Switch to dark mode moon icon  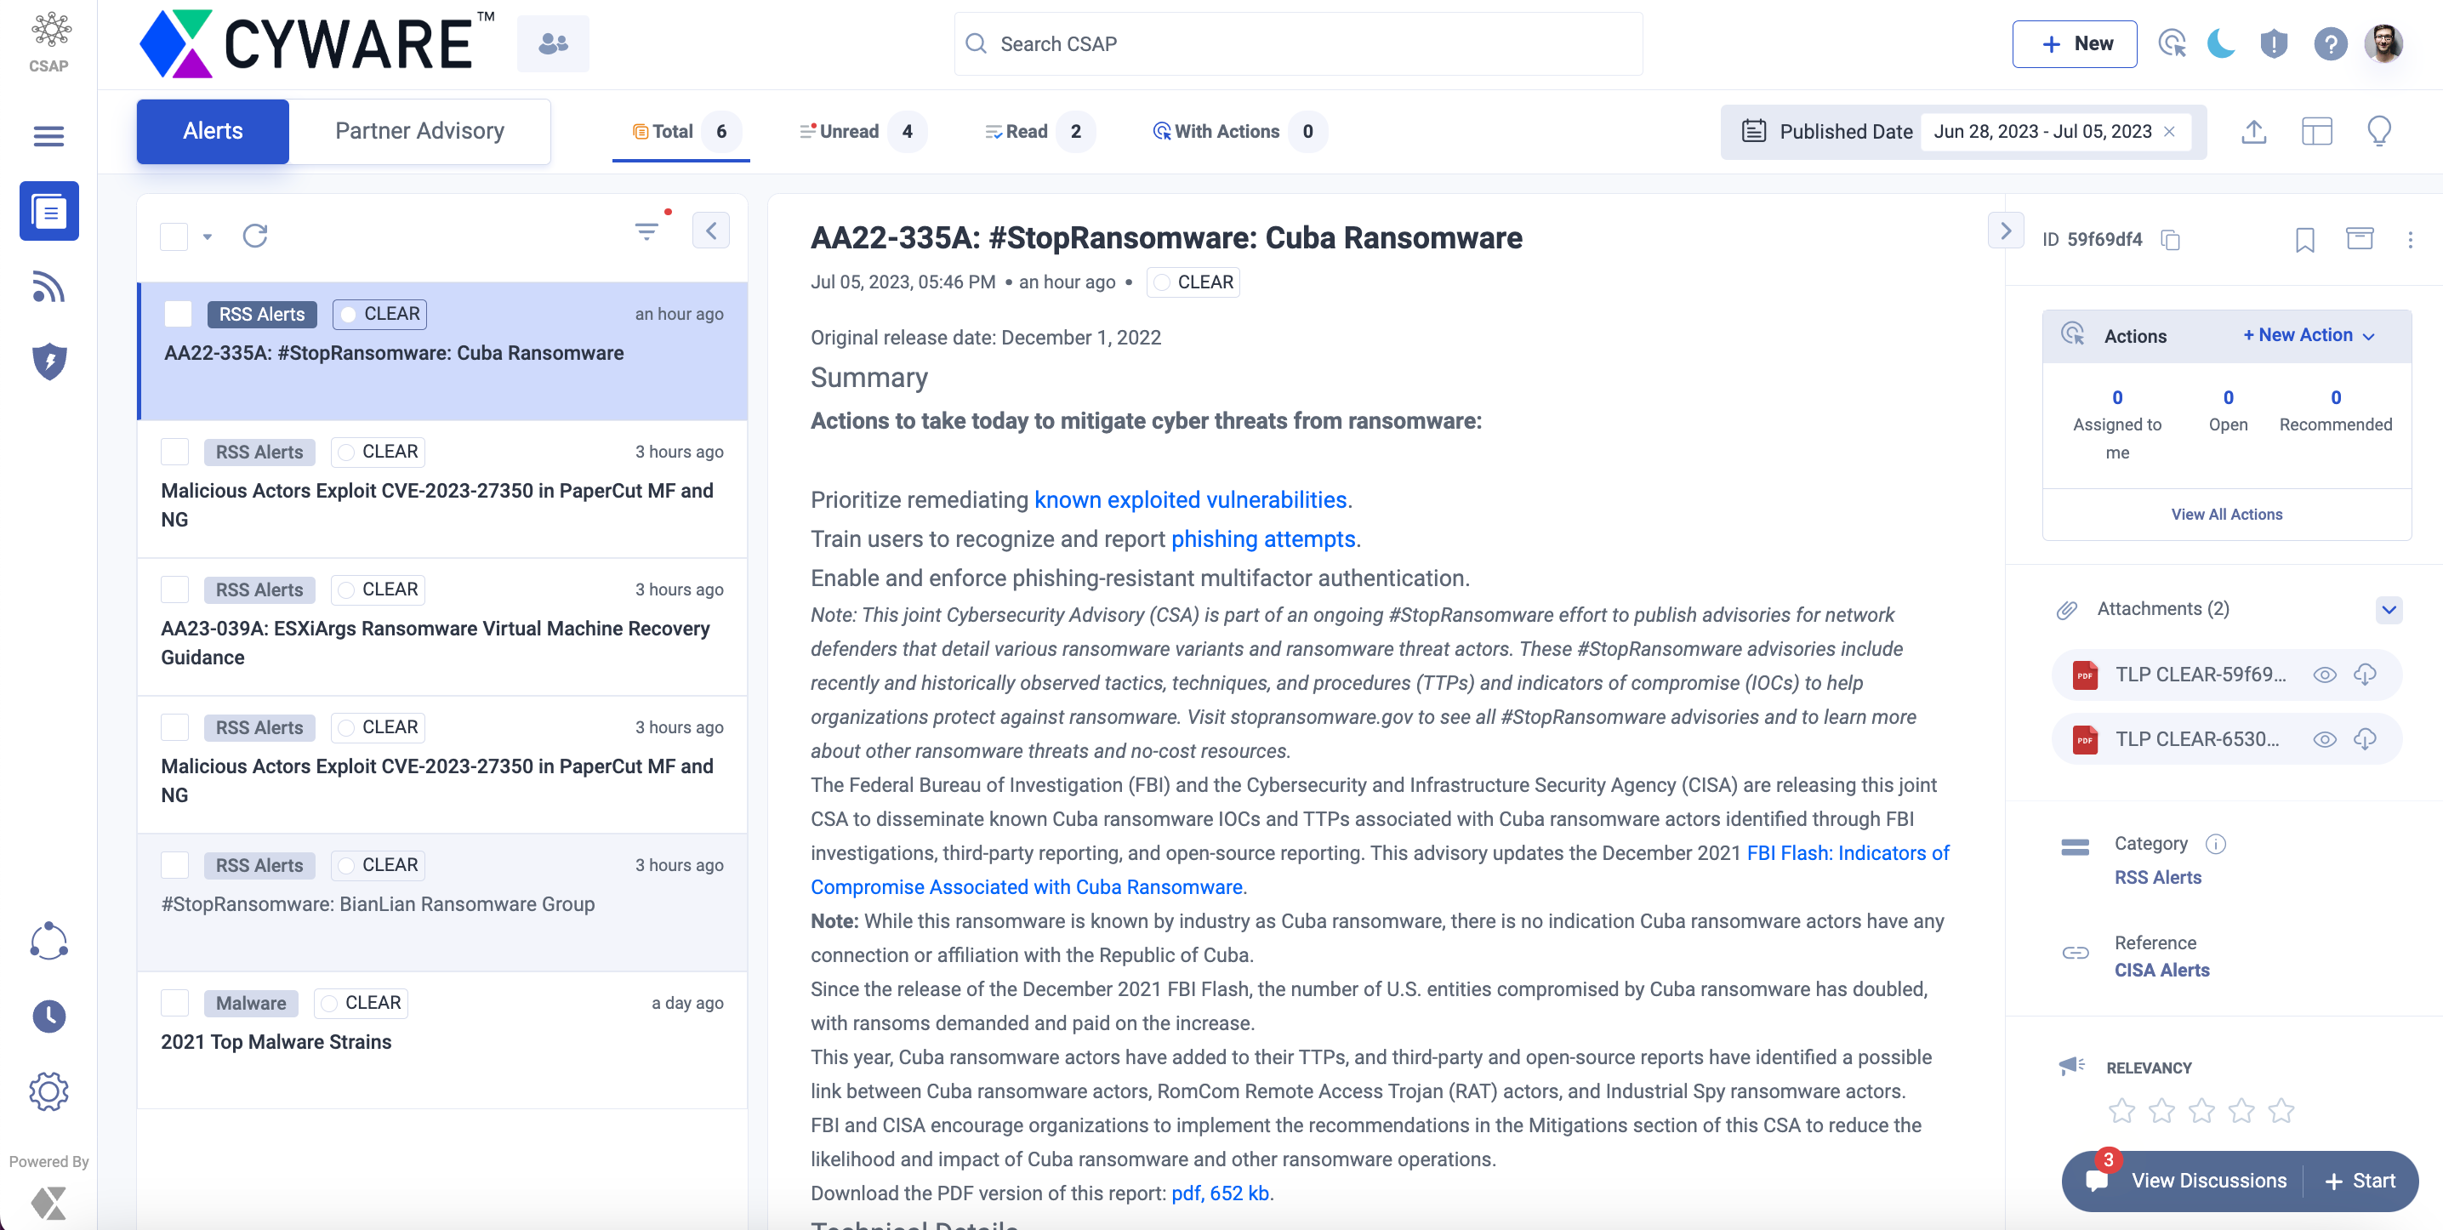point(2221,43)
